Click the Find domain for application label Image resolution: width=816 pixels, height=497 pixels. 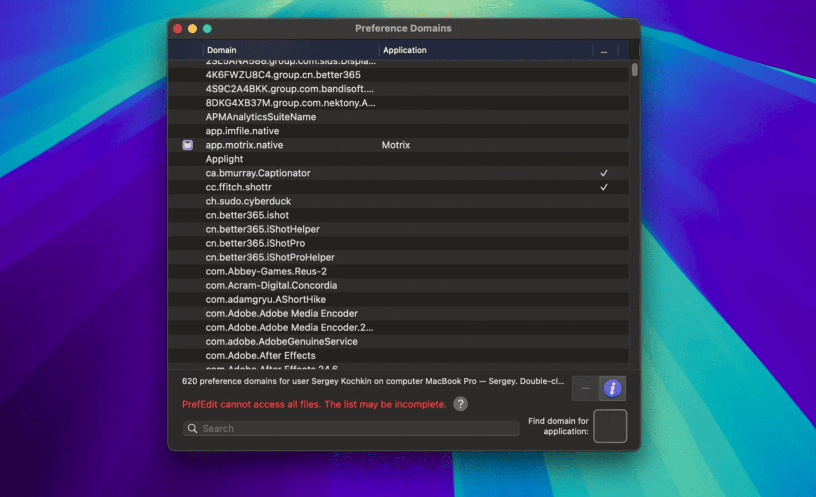click(558, 426)
